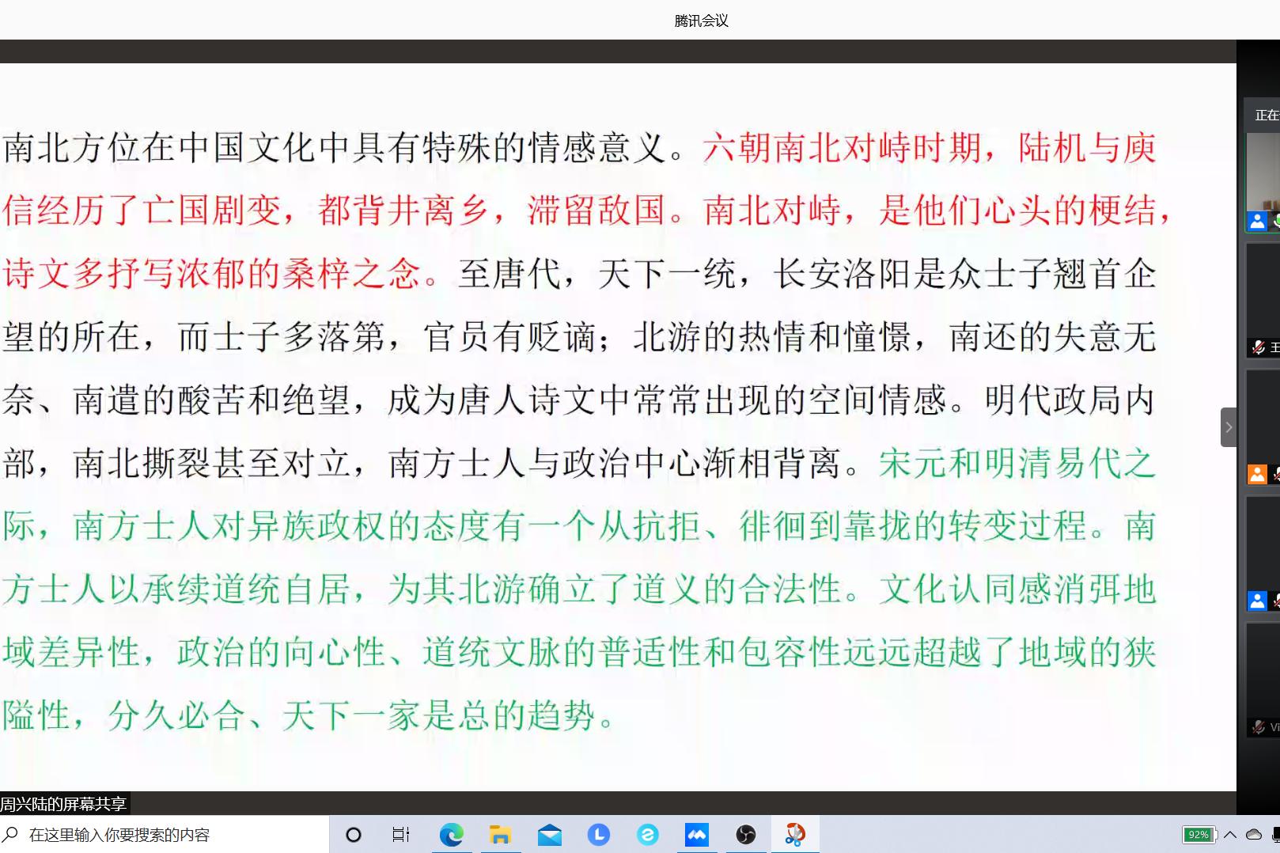Select the participant tile with orange avatar

1263,427
